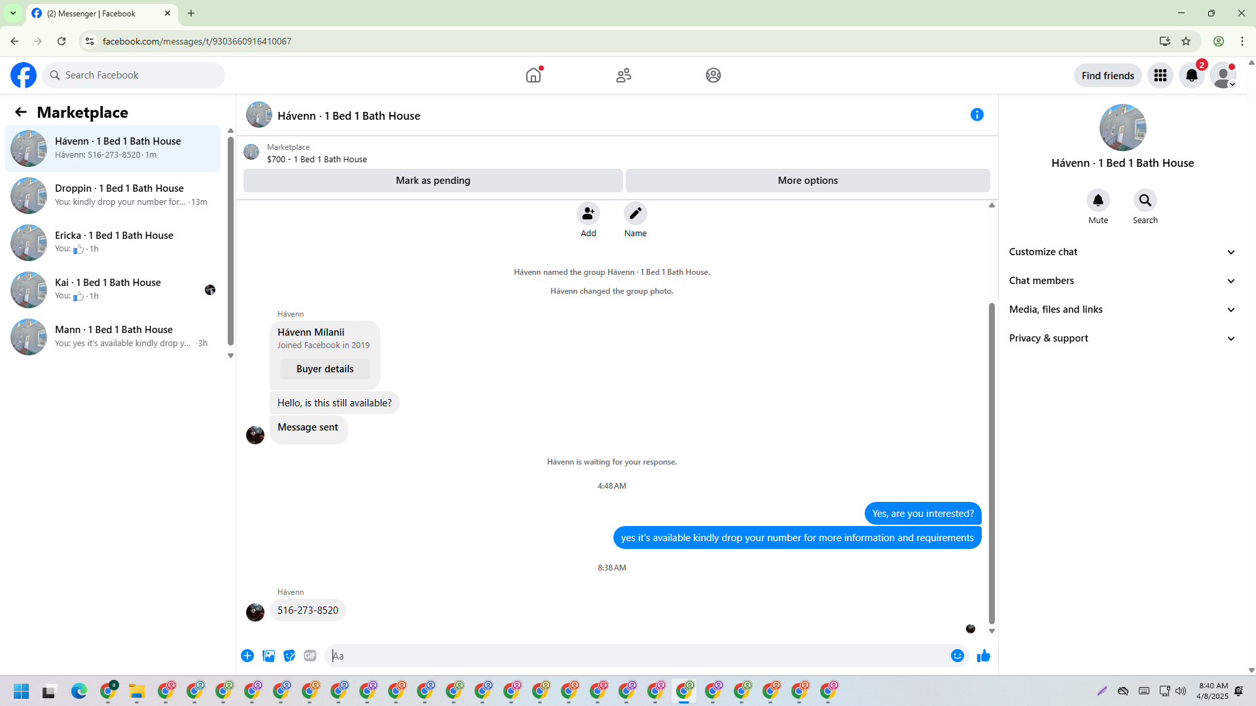Open more actions plus icon in composer

(x=247, y=656)
